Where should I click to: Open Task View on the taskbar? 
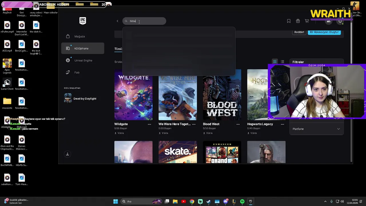(167, 201)
